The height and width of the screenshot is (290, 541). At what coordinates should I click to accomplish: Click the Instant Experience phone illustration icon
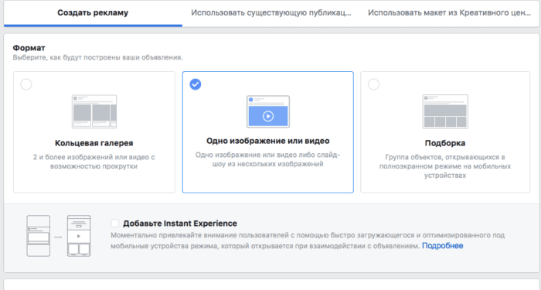(x=59, y=236)
